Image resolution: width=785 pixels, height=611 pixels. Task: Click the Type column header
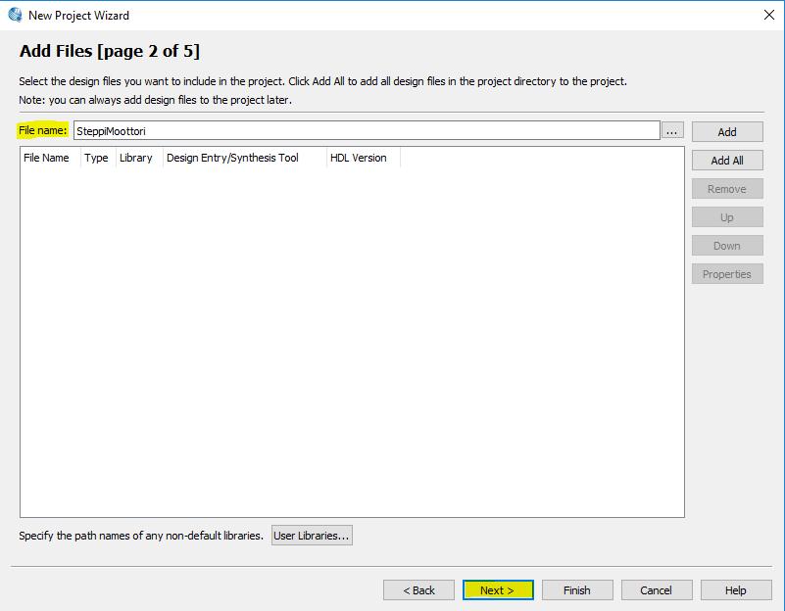point(98,158)
